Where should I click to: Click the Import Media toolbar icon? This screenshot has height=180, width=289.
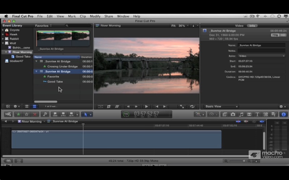(8, 114)
